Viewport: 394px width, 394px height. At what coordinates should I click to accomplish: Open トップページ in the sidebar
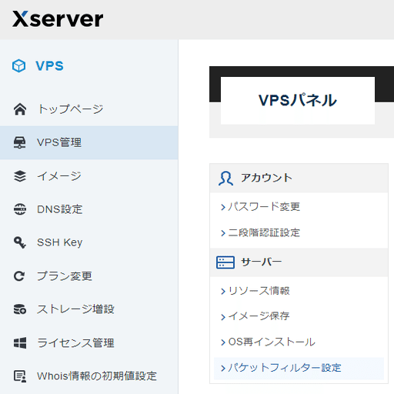[89, 109]
